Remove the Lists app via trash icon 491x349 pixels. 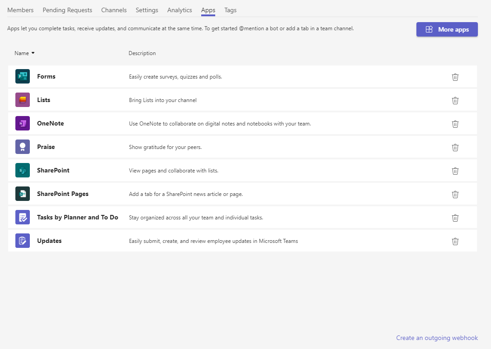click(x=455, y=100)
